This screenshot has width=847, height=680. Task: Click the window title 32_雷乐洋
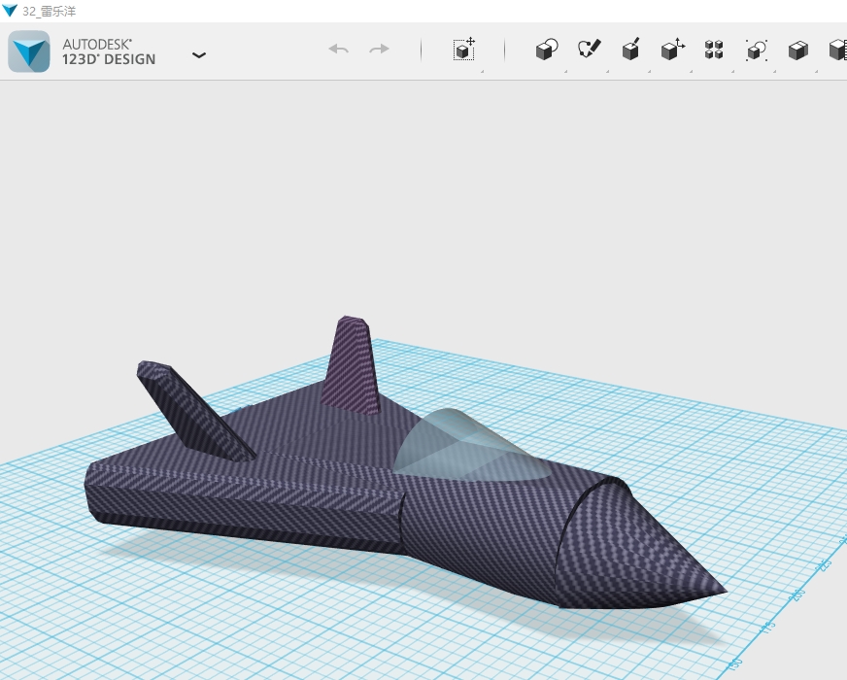49,11
